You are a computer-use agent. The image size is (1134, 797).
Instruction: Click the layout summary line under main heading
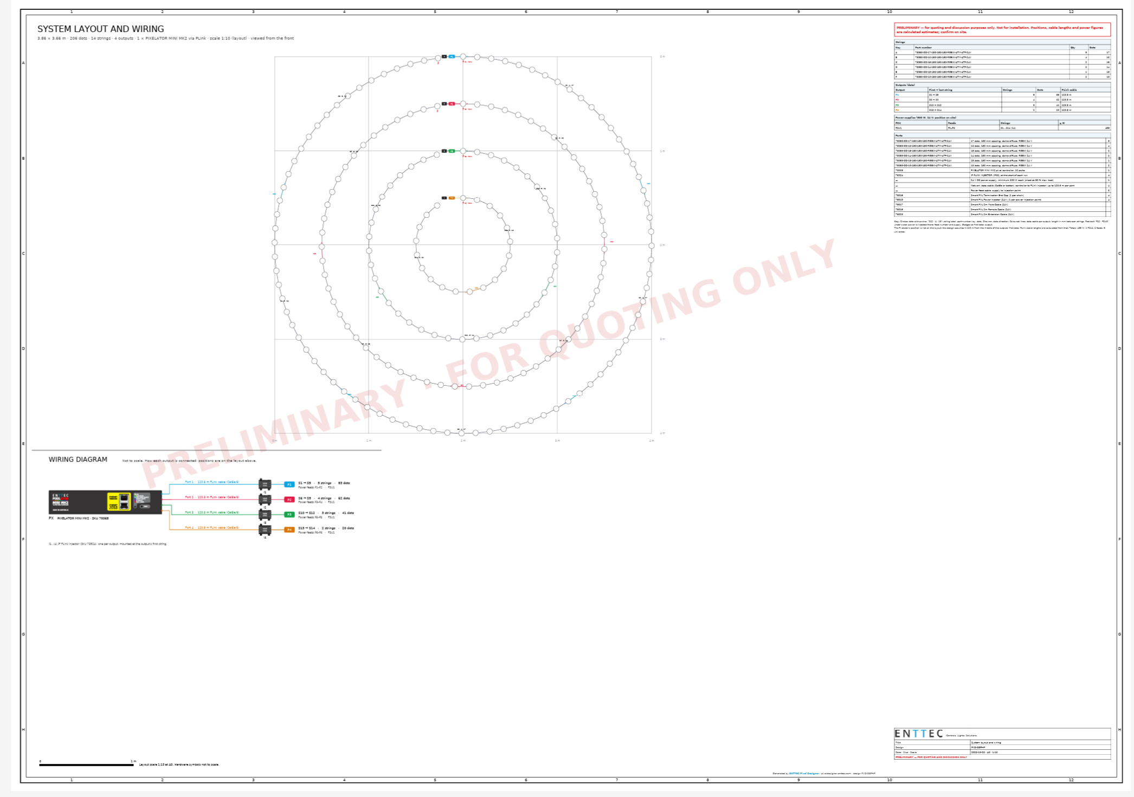165,38
